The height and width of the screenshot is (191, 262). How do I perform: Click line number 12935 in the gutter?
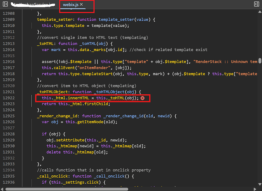click(9, 176)
